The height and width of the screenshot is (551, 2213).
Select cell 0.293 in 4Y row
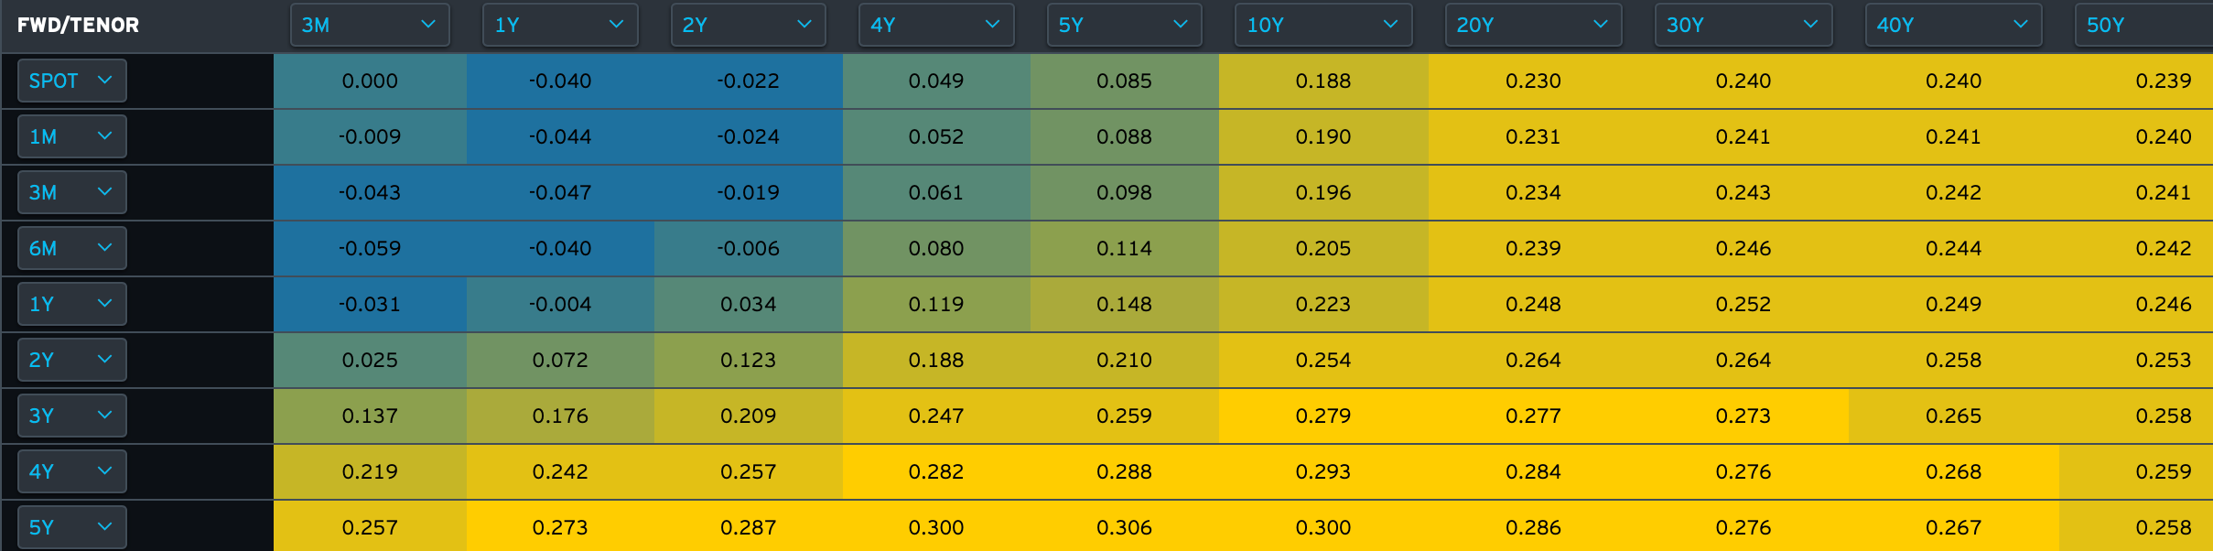click(1323, 471)
